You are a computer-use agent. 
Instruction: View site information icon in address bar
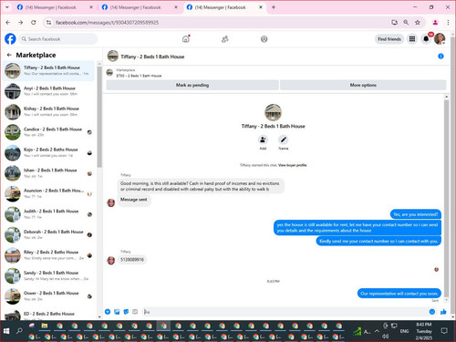(48, 22)
